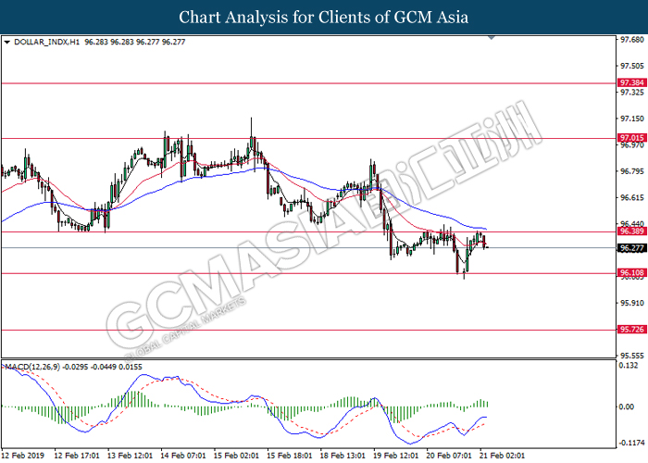Click the 97.505 price axis value

pos(632,66)
